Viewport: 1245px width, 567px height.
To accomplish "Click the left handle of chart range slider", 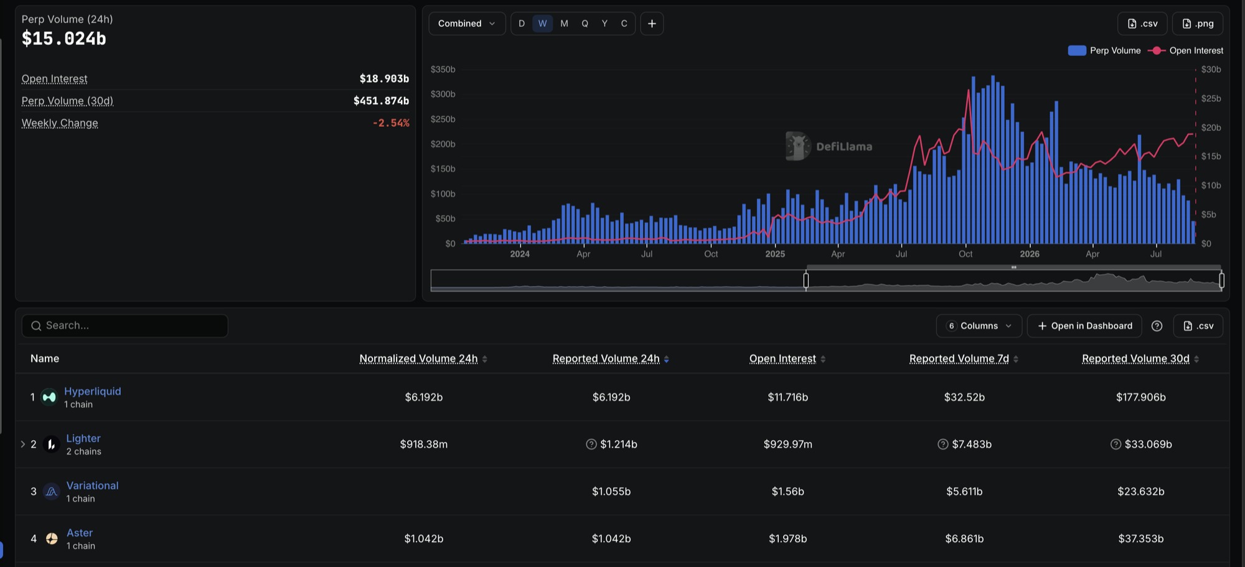I will click(x=806, y=280).
